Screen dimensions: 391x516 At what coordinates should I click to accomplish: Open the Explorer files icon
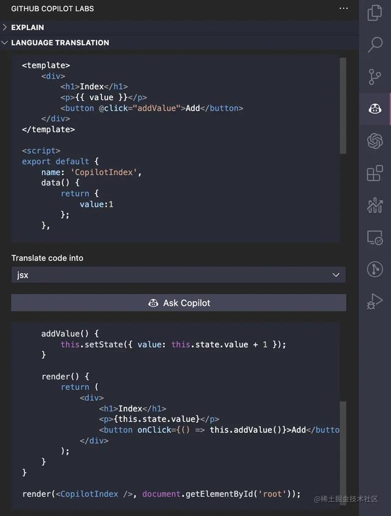tap(375, 13)
